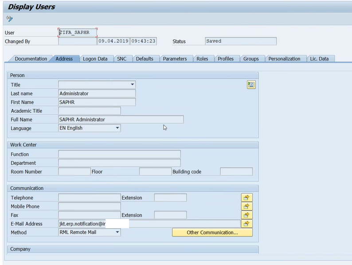352x265 pixels.
Task: Click the Function input field
Action: coord(119,154)
